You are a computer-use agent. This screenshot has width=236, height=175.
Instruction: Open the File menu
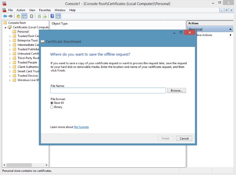click(x=10, y=10)
